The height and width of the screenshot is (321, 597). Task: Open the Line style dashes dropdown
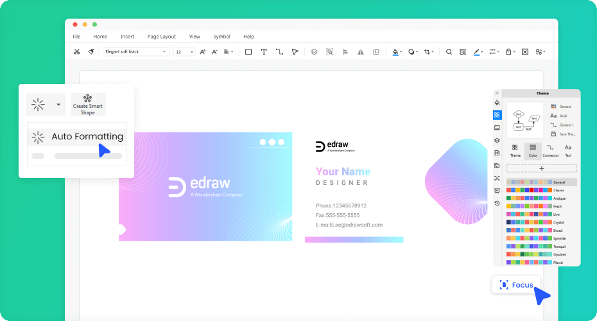pyautogui.click(x=494, y=52)
